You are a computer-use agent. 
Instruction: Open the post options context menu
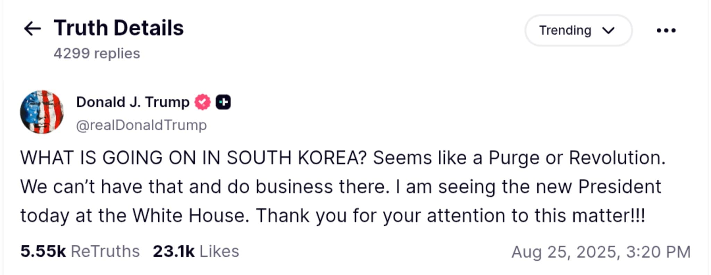pyautogui.click(x=666, y=31)
